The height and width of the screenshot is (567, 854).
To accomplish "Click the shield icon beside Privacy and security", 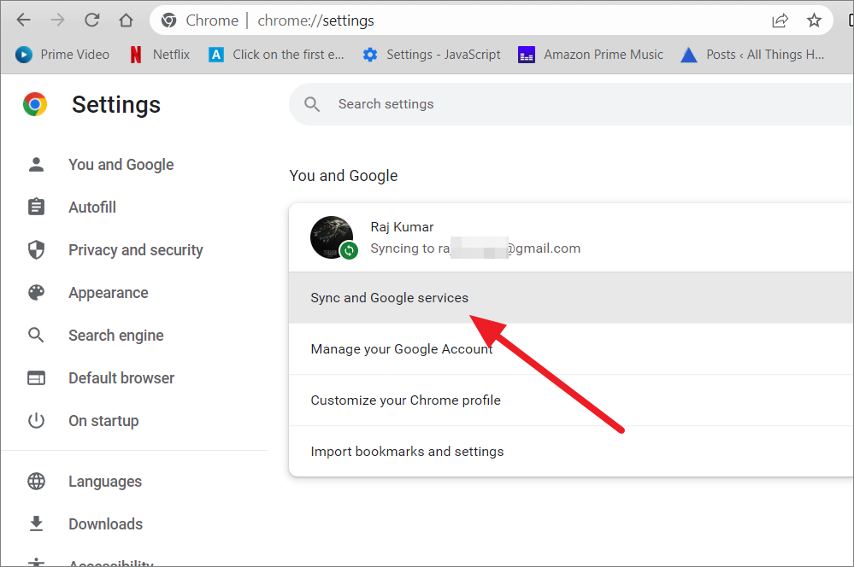I will click(x=36, y=249).
